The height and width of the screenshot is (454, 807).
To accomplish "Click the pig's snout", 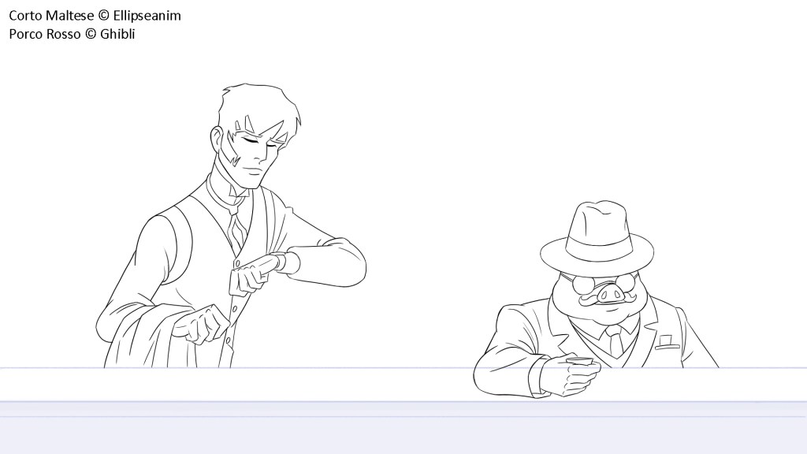I will click(612, 293).
